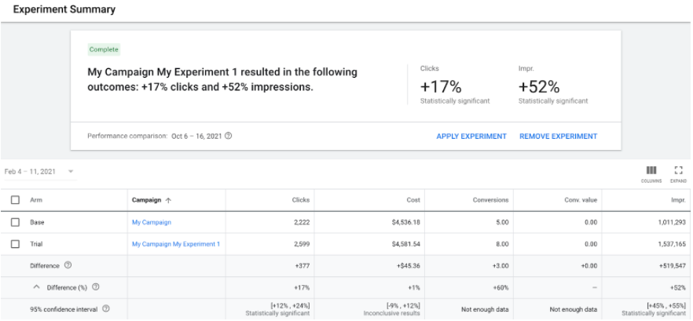Click the [+12%, +24%] confidence interval cell

[278, 309]
